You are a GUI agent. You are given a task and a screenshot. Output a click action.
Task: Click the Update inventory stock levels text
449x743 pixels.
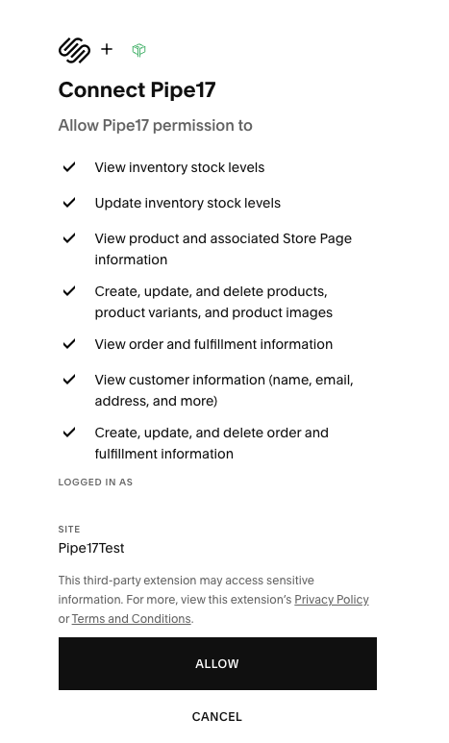(187, 203)
